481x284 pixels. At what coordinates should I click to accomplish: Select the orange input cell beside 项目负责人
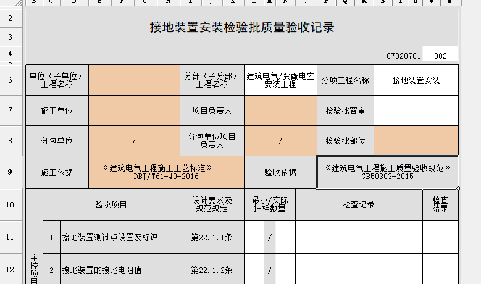pyautogui.click(x=280, y=111)
